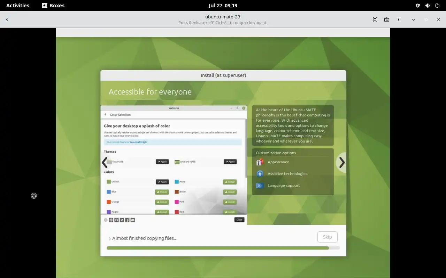The width and height of the screenshot is (446, 278).
Task: Open the Boxes app menu in top bar
Action: click(x=53, y=6)
